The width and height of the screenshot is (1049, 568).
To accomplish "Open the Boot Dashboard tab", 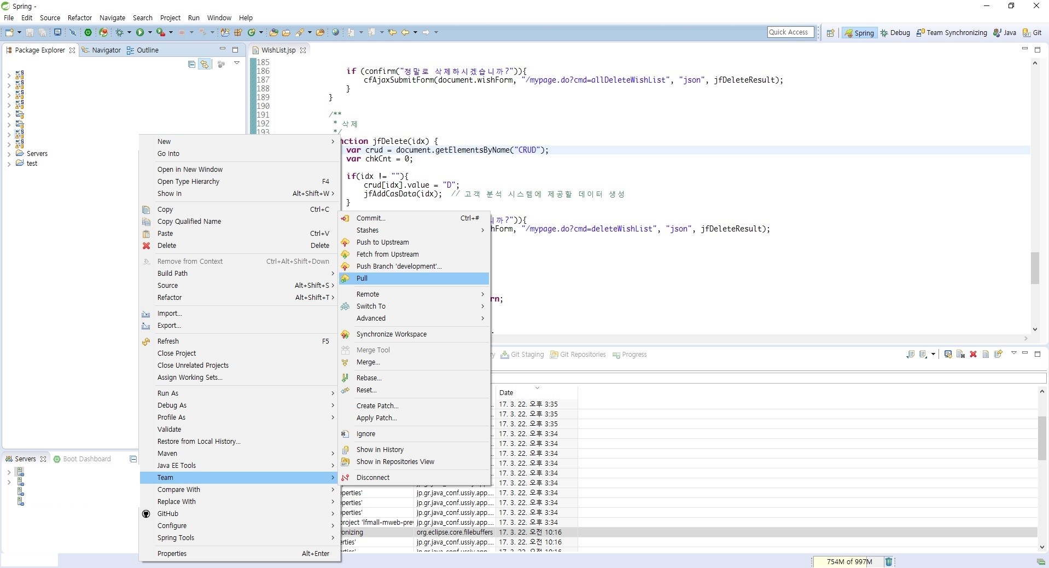I will tap(82, 459).
